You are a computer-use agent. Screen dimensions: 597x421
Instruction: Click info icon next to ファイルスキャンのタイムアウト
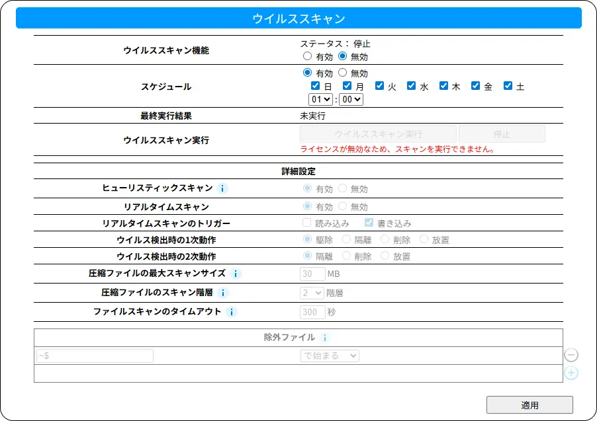[231, 312]
